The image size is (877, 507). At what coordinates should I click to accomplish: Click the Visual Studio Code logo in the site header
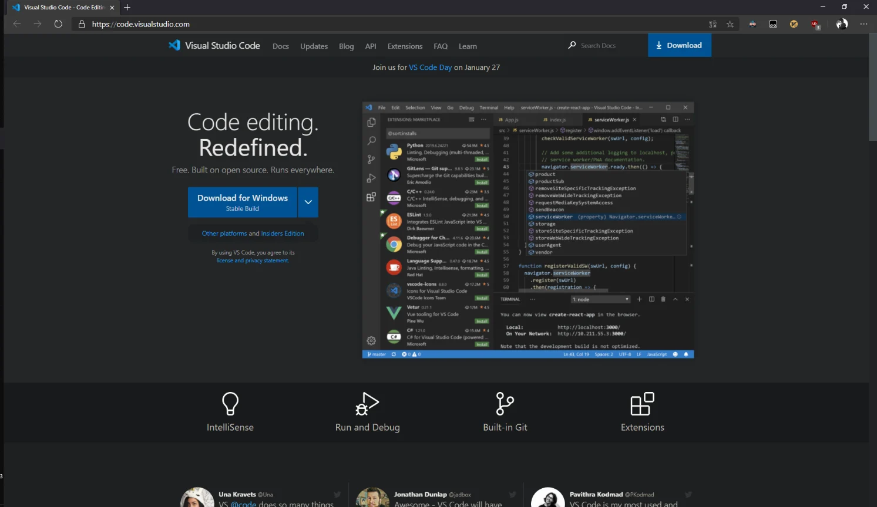pos(174,45)
